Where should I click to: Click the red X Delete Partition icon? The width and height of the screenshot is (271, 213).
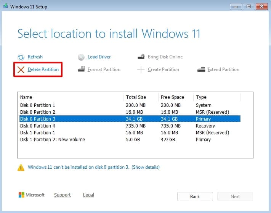click(x=21, y=70)
